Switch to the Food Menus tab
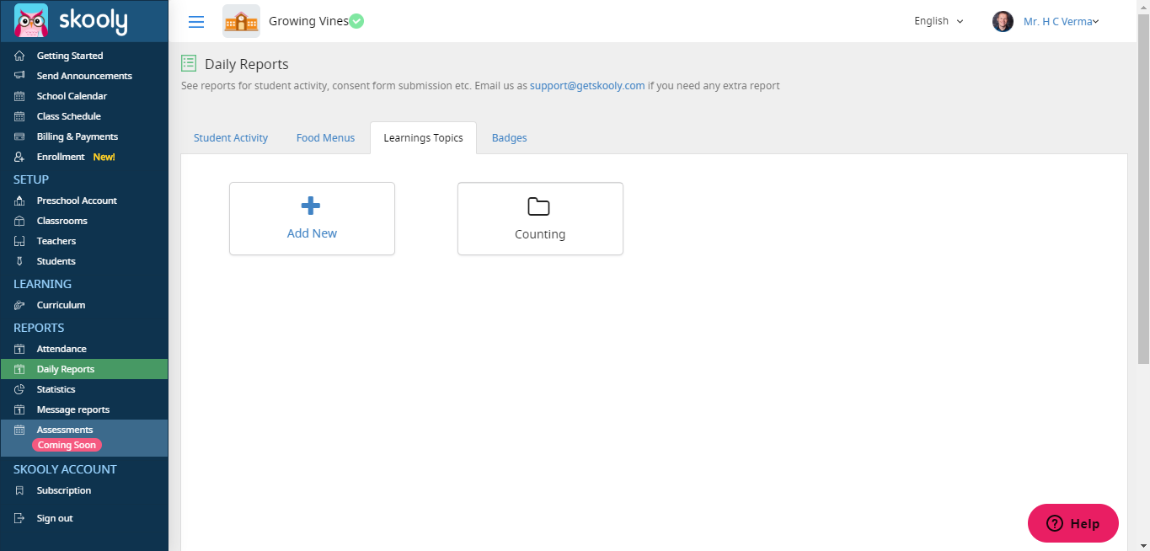This screenshot has width=1150, height=551. 326,138
